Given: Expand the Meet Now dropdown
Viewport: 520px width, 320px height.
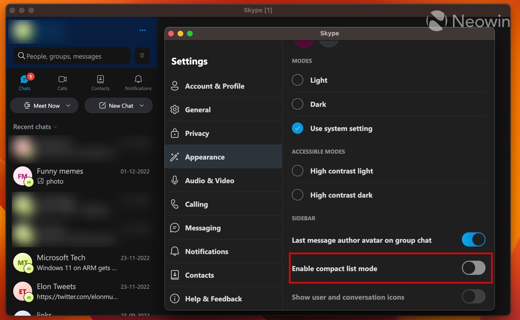Looking at the screenshot, I should (x=68, y=106).
